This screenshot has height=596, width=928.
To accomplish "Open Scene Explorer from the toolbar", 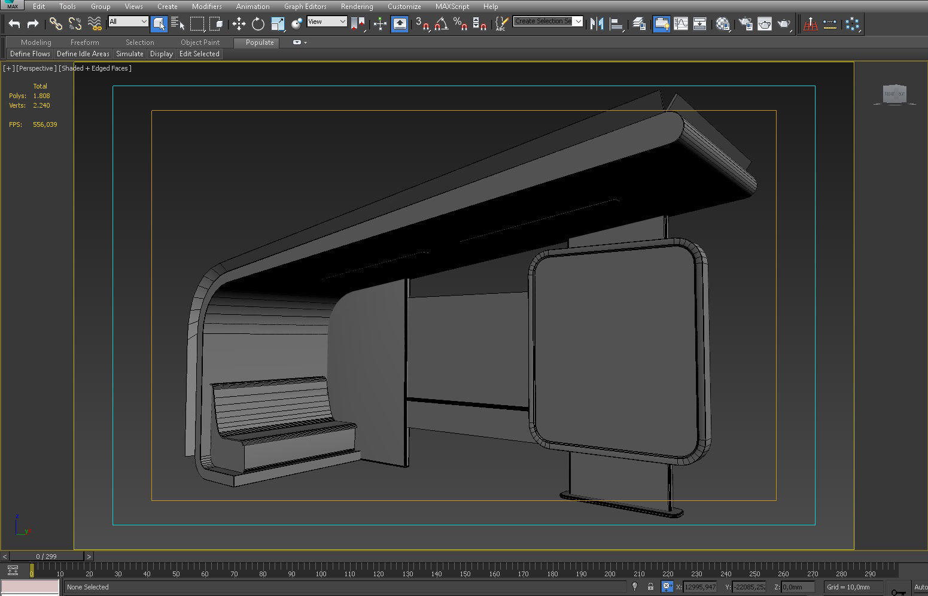I will (x=660, y=24).
